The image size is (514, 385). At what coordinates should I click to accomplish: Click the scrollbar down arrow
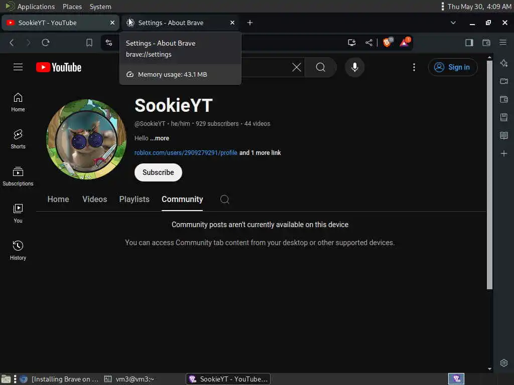[490, 368]
